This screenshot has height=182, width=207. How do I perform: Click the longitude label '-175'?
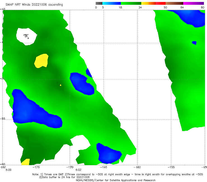[36, 167]
